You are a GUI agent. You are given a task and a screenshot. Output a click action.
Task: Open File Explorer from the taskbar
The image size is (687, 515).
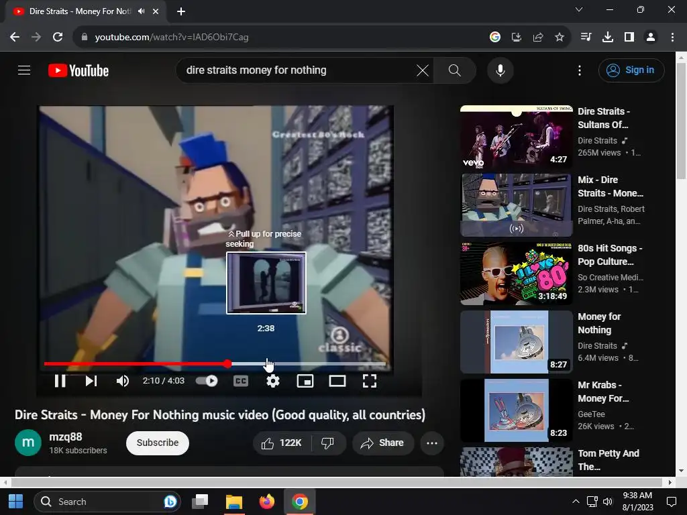234,502
